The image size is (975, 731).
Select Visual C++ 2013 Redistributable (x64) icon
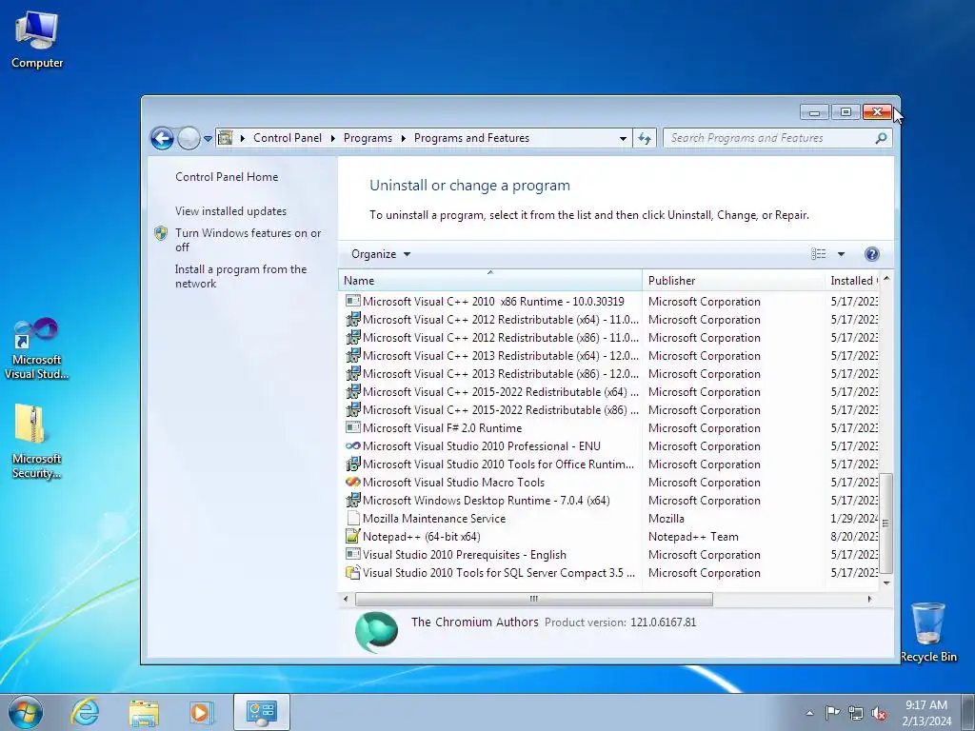(x=352, y=356)
